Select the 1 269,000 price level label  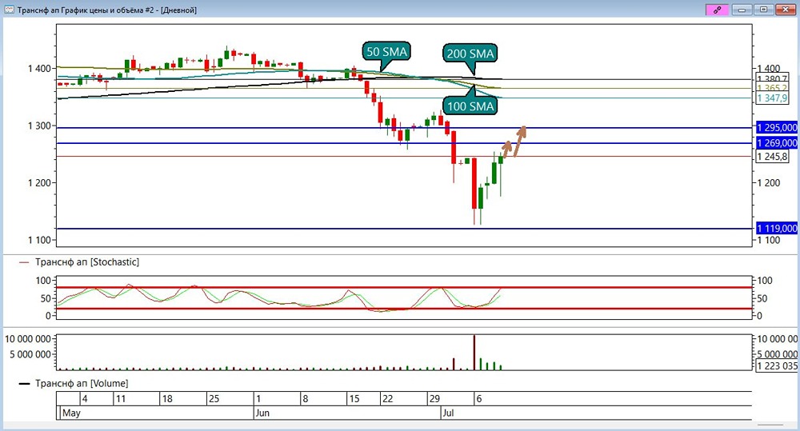point(777,143)
